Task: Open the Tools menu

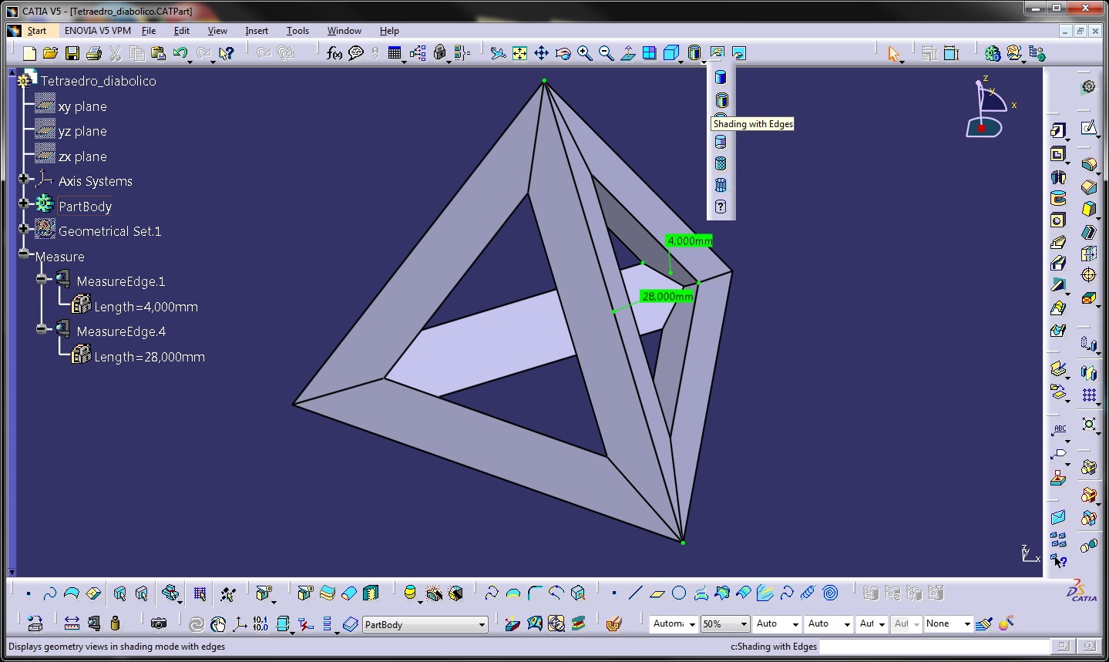Action: point(297,31)
